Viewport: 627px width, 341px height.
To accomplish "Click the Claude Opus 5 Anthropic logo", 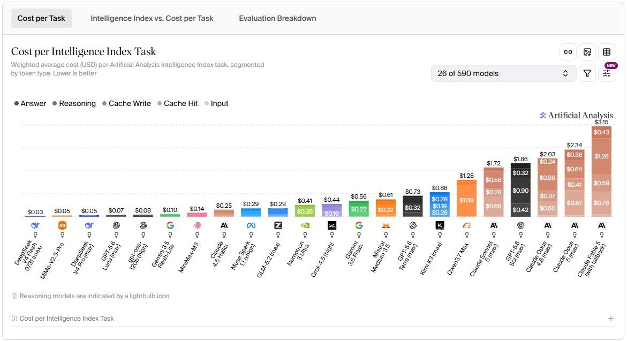I will [575, 225].
